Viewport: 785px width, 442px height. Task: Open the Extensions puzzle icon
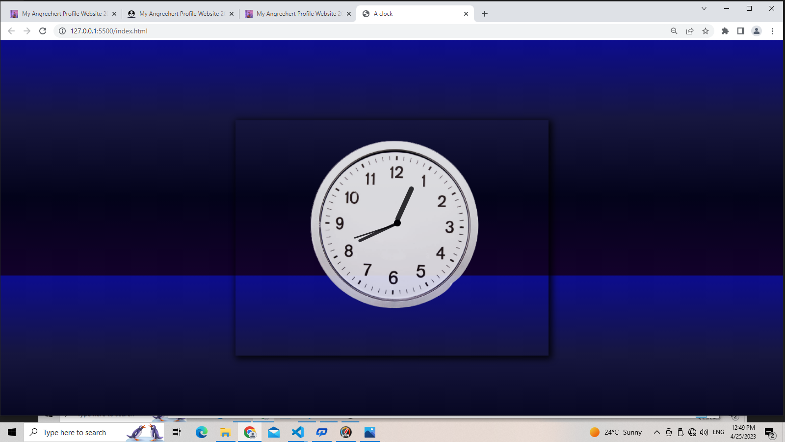pos(725,31)
